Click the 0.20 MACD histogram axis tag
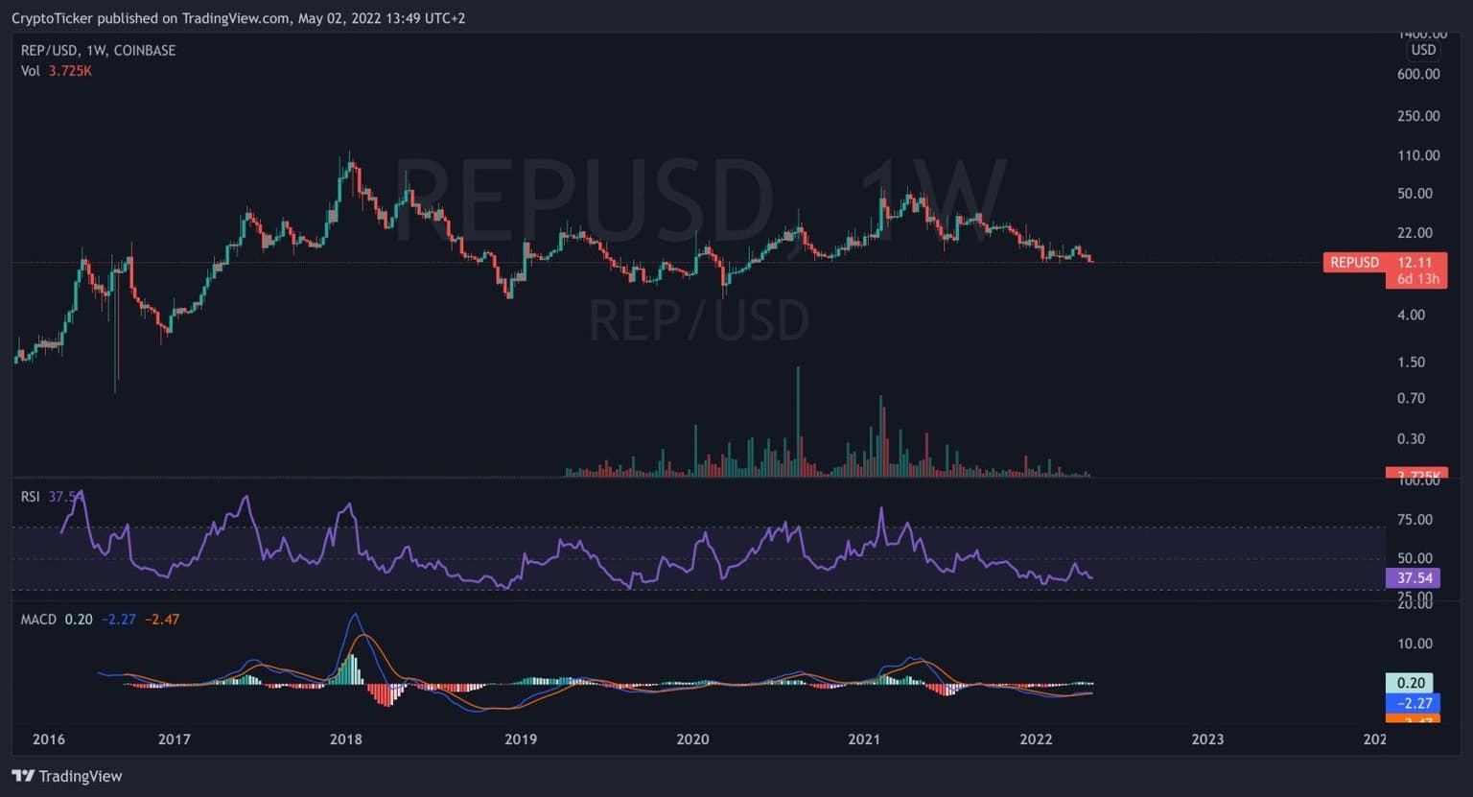 point(1410,683)
